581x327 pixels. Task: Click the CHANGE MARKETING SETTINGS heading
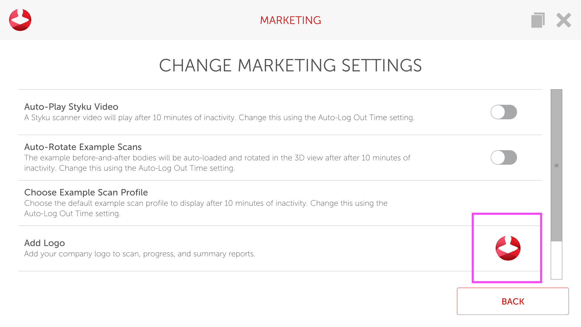tap(290, 65)
